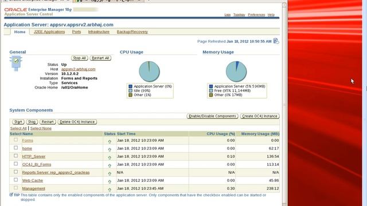Click the CPU Usage pie chart
The image size is (367, 206).
[x=149, y=72]
